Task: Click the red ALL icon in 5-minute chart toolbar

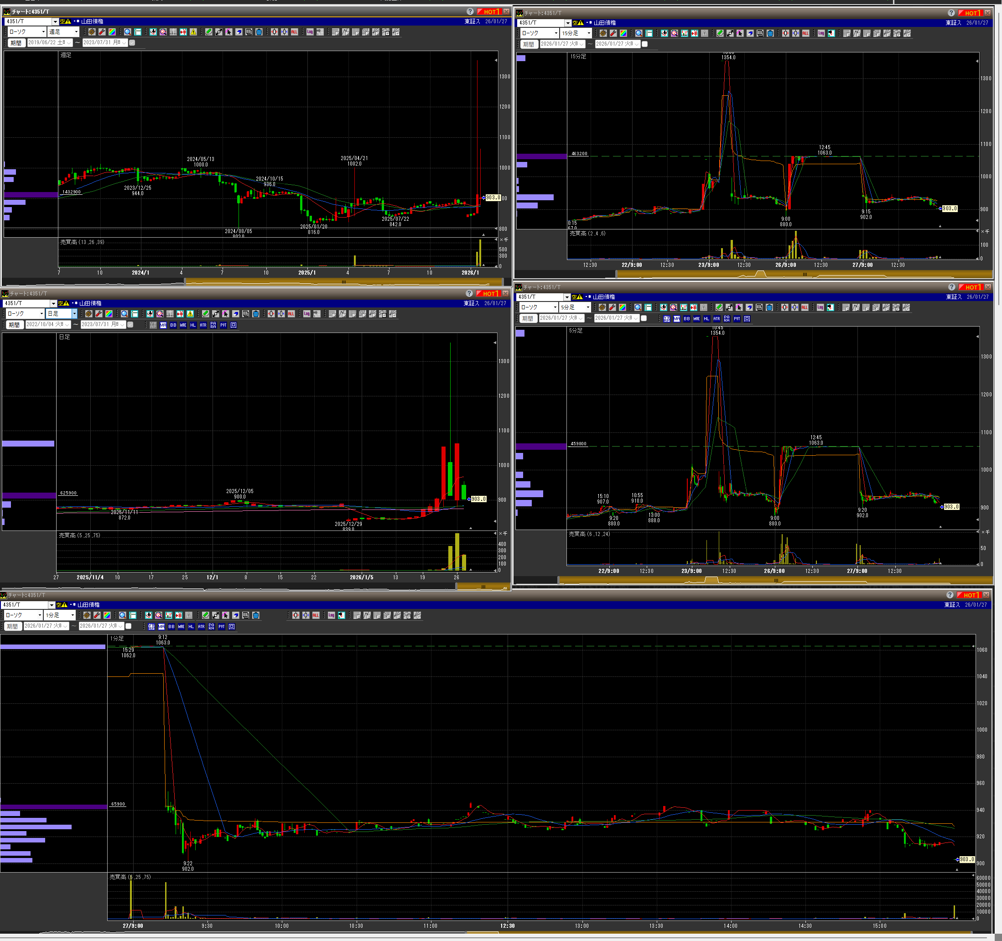Action: (x=805, y=307)
